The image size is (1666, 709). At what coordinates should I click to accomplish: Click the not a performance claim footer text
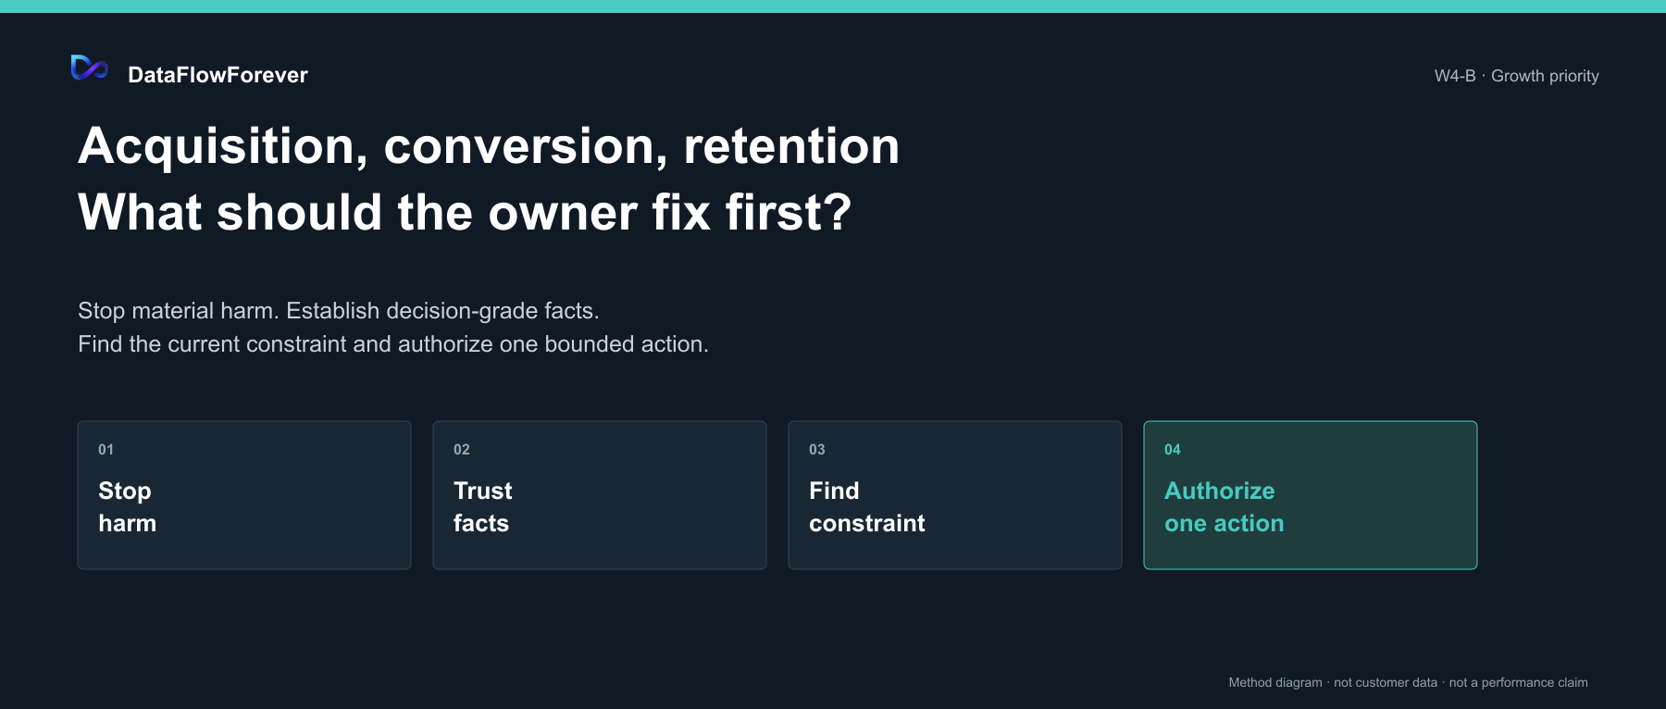[1519, 682]
